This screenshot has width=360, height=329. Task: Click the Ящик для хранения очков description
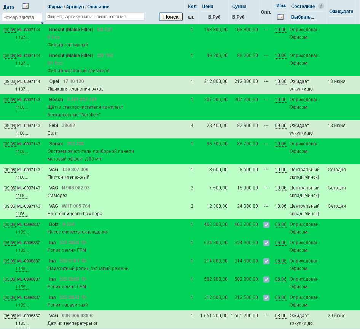click(x=75, y=89)
